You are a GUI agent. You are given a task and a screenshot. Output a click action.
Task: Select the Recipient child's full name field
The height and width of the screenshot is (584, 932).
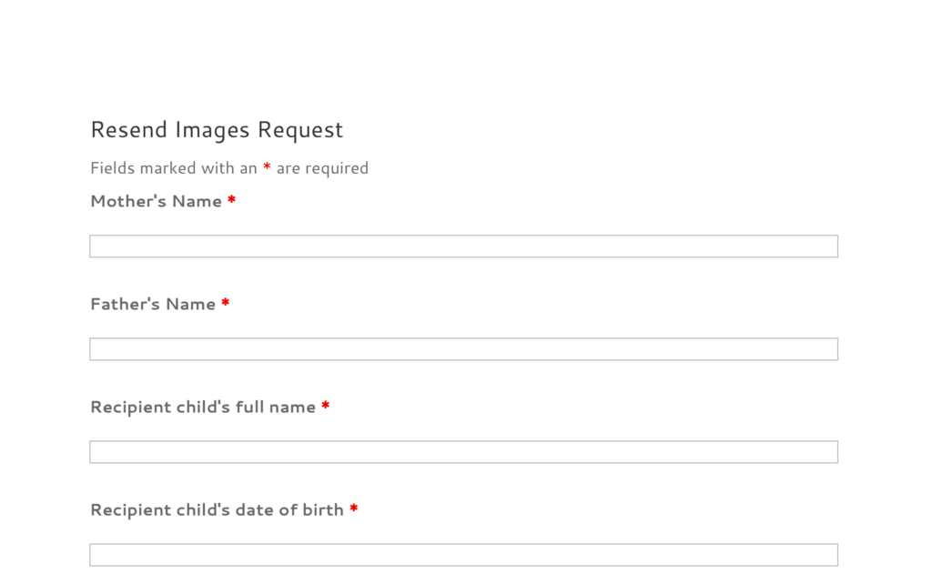[x=463, y=452]
